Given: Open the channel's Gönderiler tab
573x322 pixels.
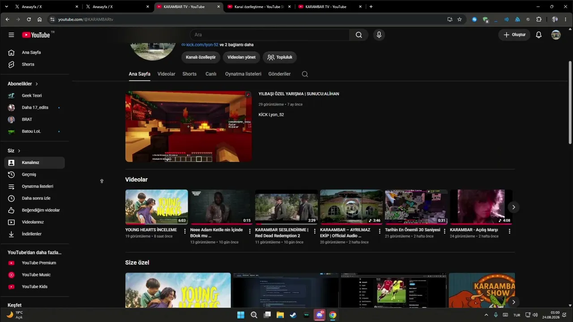Looking at the screenshot, I should click(280, 74).
